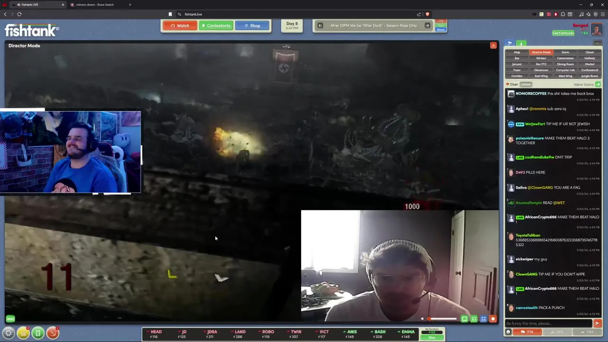This screenshot has height=342, width=608.
Task: Enter fullscreen on the video player
Action: pyautogui.click(x=484, y=319)
